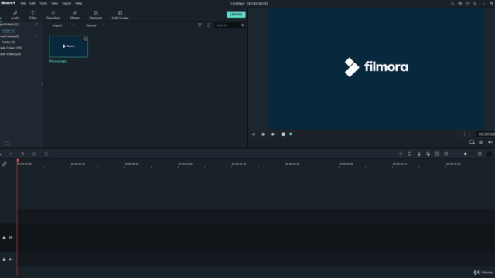495x278 pixels.
Task: Zoom in timeline with plus icon
Action: click(480, 154)
